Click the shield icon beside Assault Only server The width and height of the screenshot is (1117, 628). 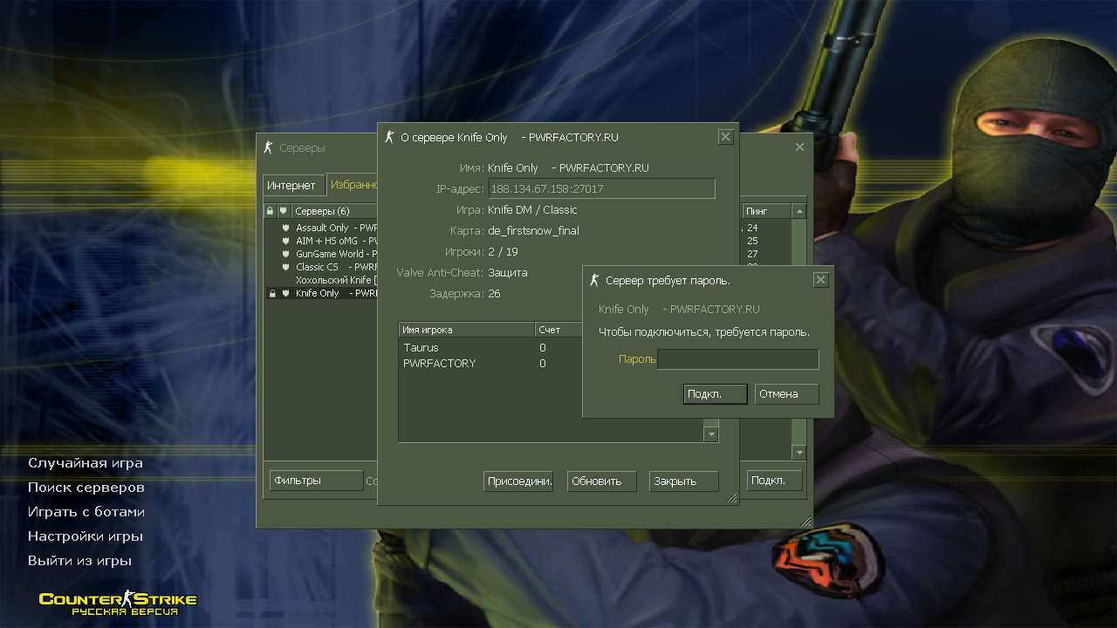(x=285, y=228)
